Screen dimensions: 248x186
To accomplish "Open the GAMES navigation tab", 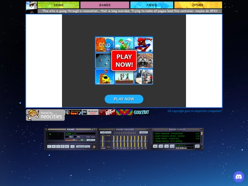I will point(105,5).
